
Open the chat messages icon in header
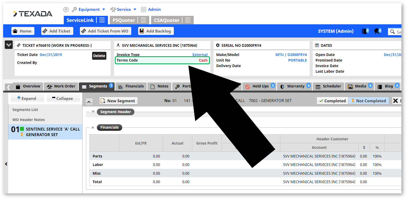(378, 31)
